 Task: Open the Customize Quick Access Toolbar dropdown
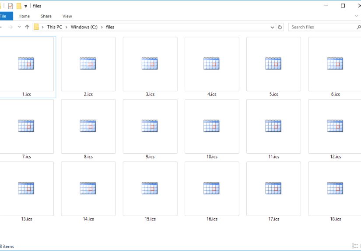tap(26, 7)
